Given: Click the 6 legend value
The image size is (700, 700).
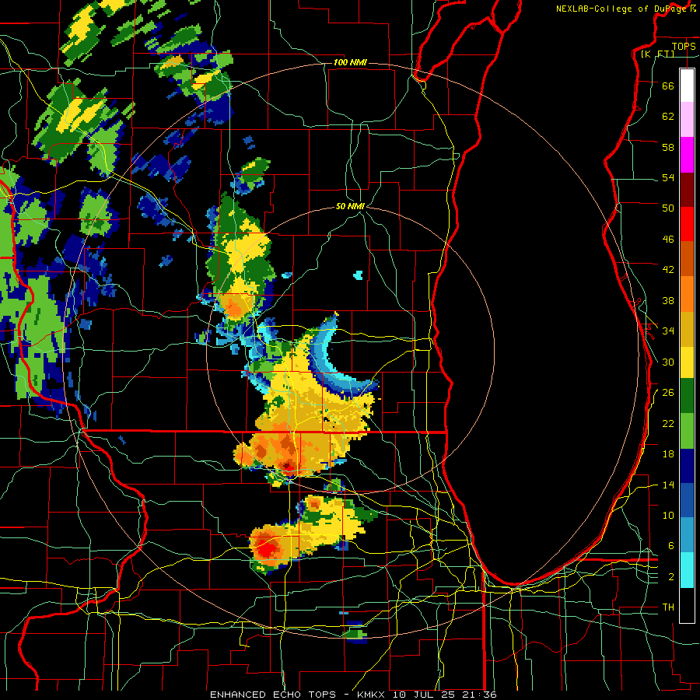Looking at the screenshot, I should pos(671,545).
